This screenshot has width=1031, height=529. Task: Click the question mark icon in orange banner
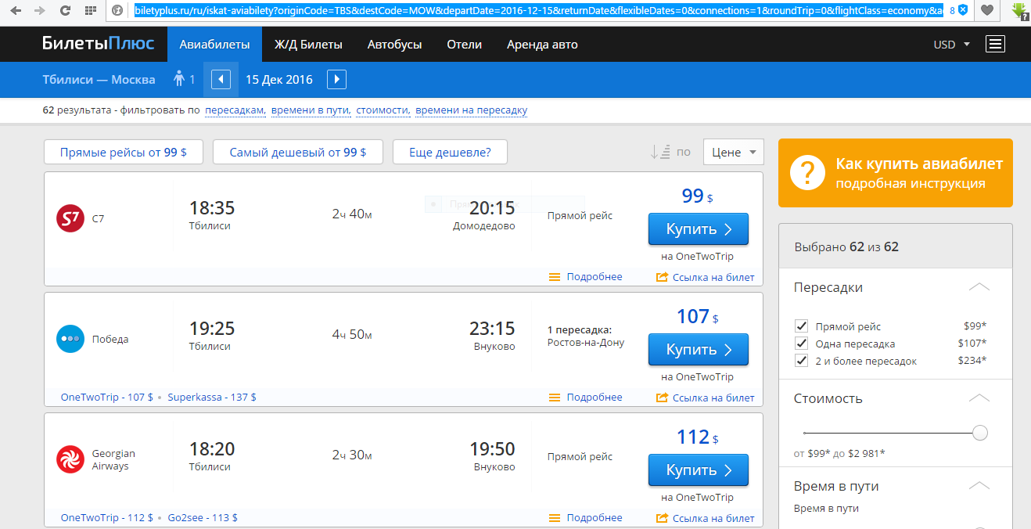pyautogui.click(x=808, y=173)
